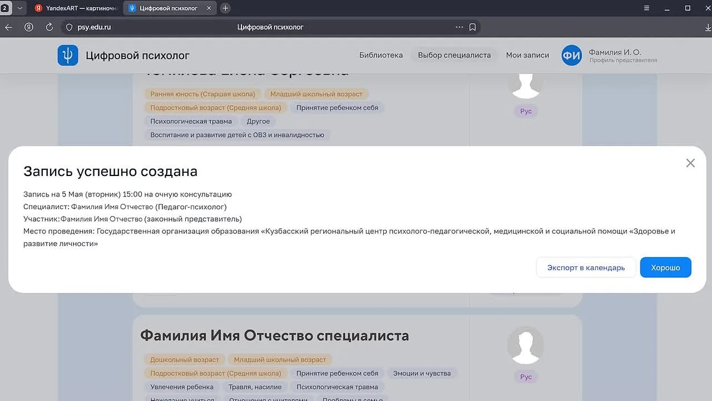Click the Запись успешно создана heading
The width and height of the screenshot is (712, 401).
pyautogui.click(x=110, y=172)
